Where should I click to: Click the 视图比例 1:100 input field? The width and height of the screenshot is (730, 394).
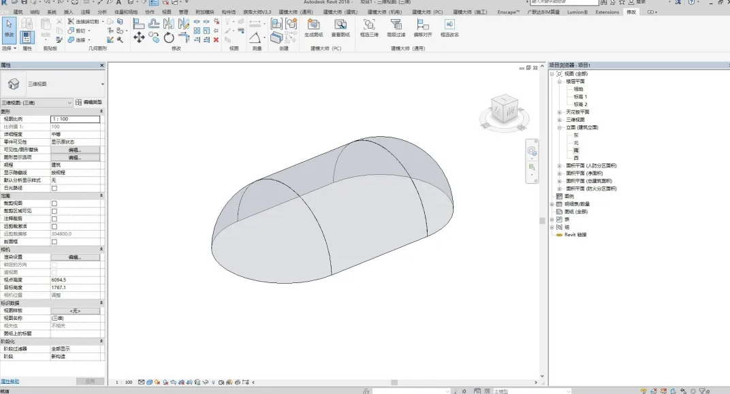pyautogui.click(x=75, y=119)
